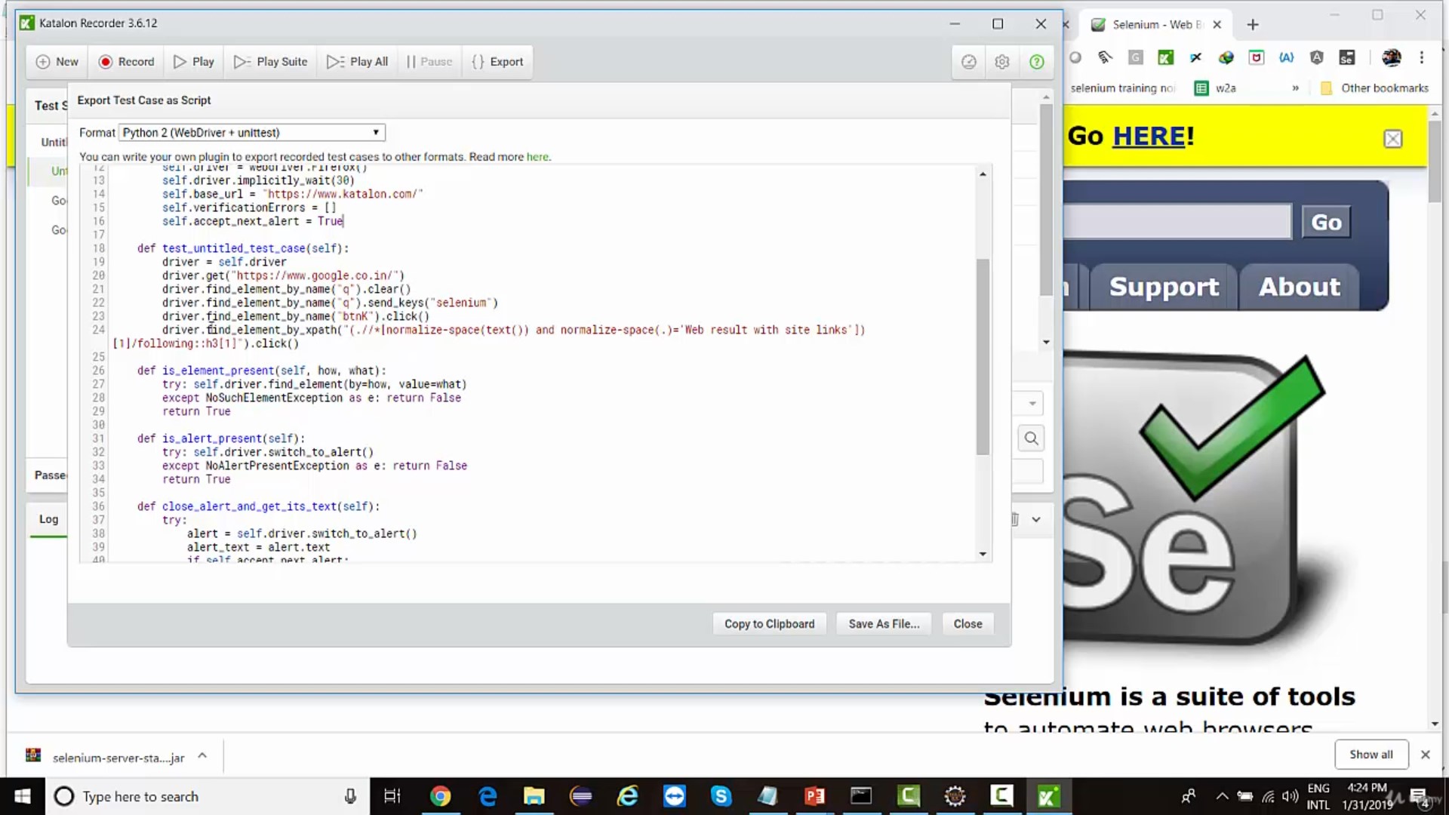This screenshot has height=815, width=1449.
Task: Open the About navigation tab
Action: point(1299,287)
